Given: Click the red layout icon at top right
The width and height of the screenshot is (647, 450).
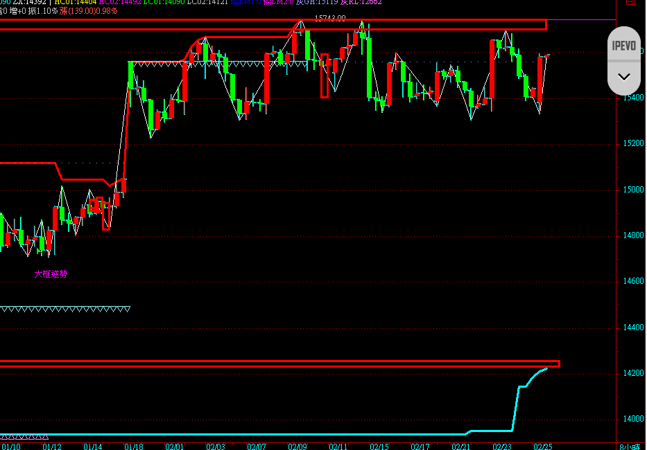Looking at the screenshot, I should tap(631, 2).
